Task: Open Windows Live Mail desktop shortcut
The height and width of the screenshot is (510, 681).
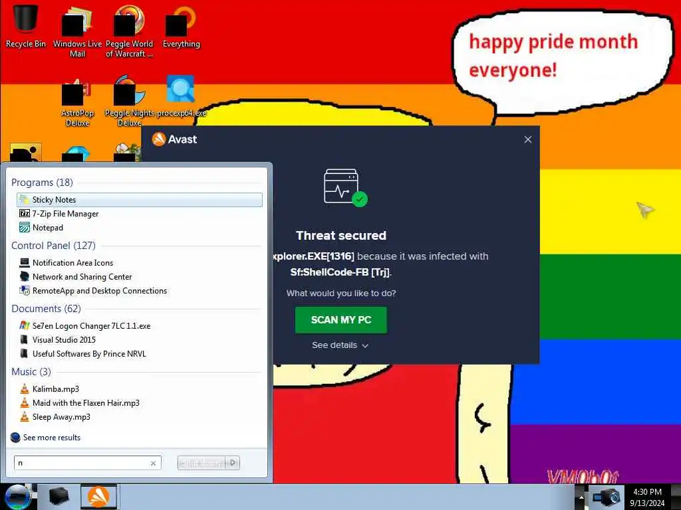Action: tap(77, 31)
